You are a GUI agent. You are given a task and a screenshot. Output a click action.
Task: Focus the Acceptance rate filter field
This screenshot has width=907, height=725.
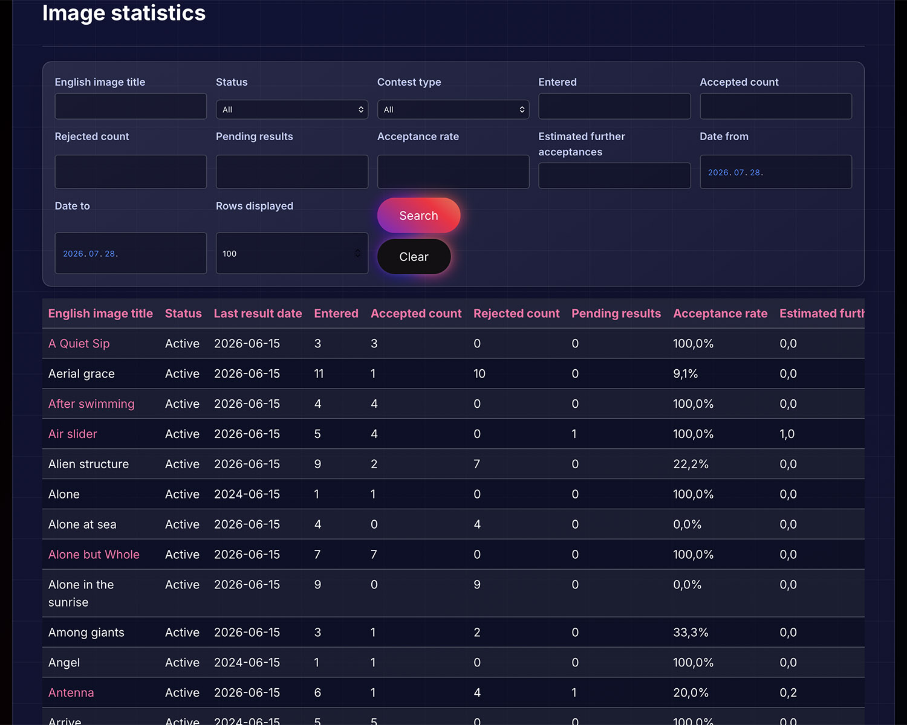453,172
